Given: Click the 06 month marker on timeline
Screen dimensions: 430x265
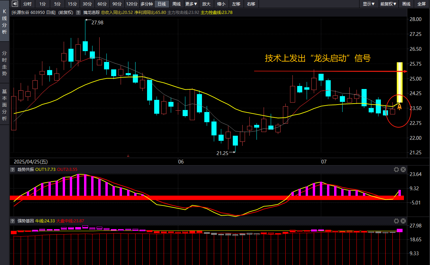Looking at the screenshot, I should [181, 162].
